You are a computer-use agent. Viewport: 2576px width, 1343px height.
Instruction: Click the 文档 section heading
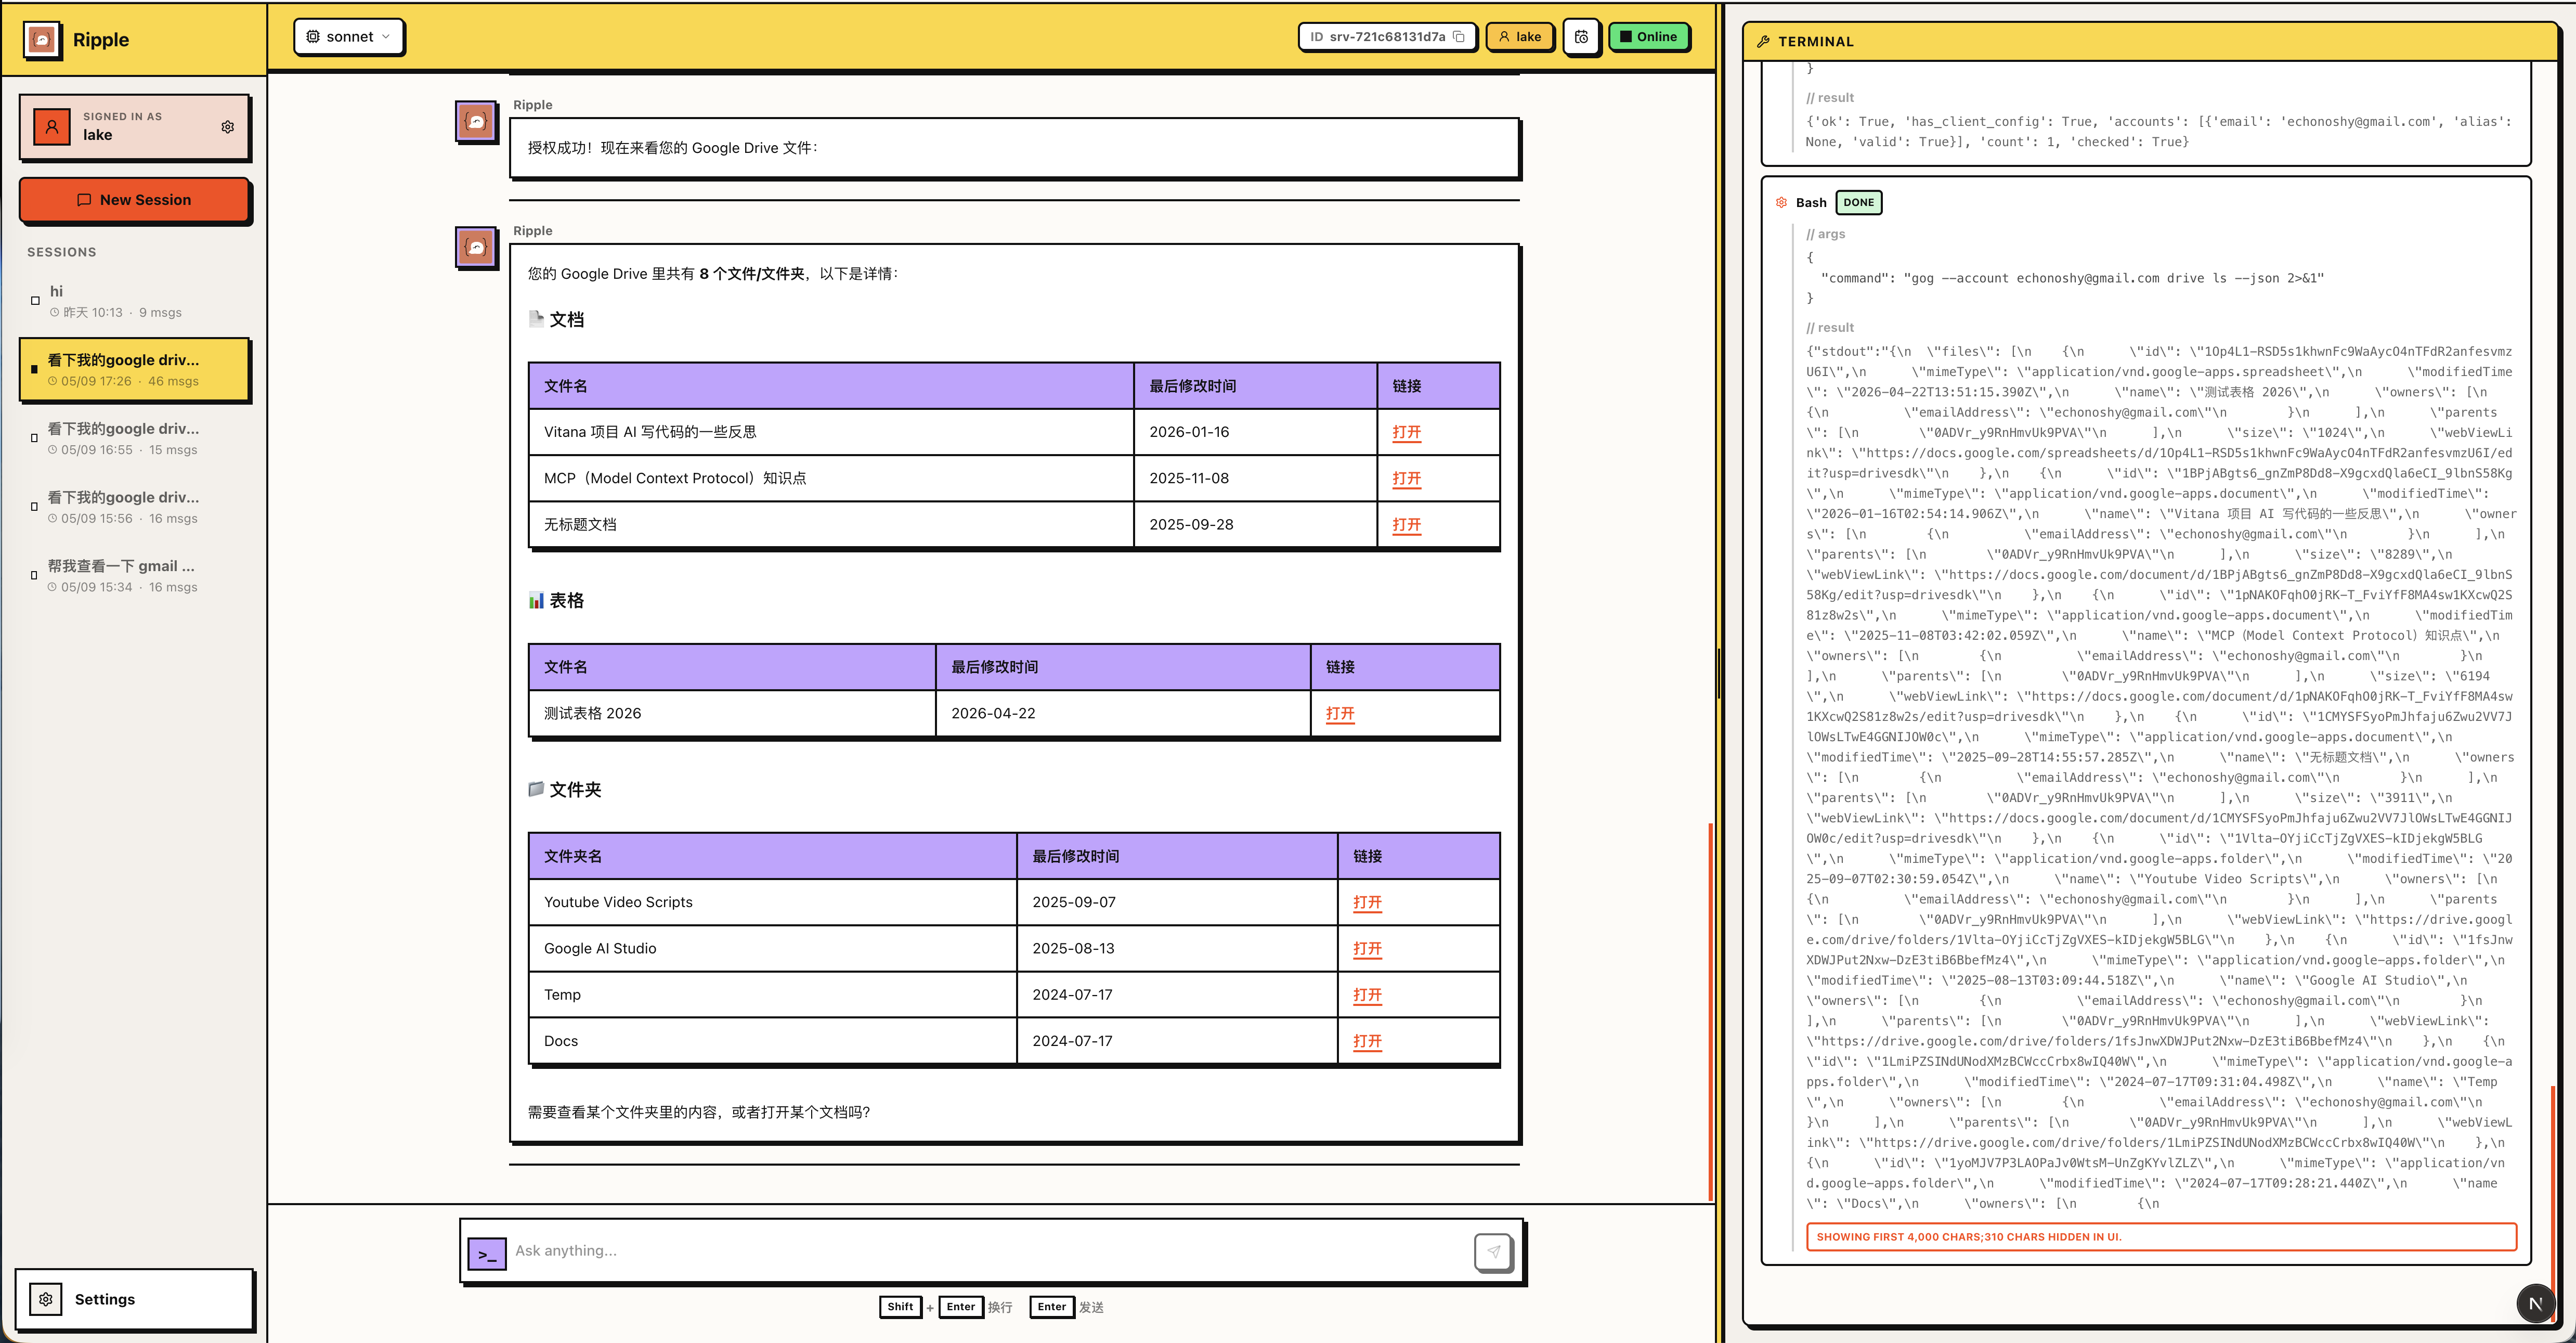[x=556, y=319]
